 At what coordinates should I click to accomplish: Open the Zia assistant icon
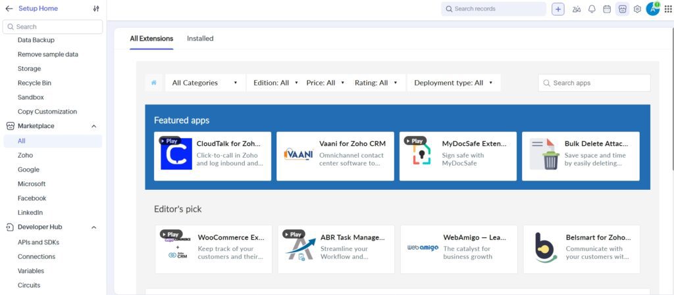click(x=577, y=9)
